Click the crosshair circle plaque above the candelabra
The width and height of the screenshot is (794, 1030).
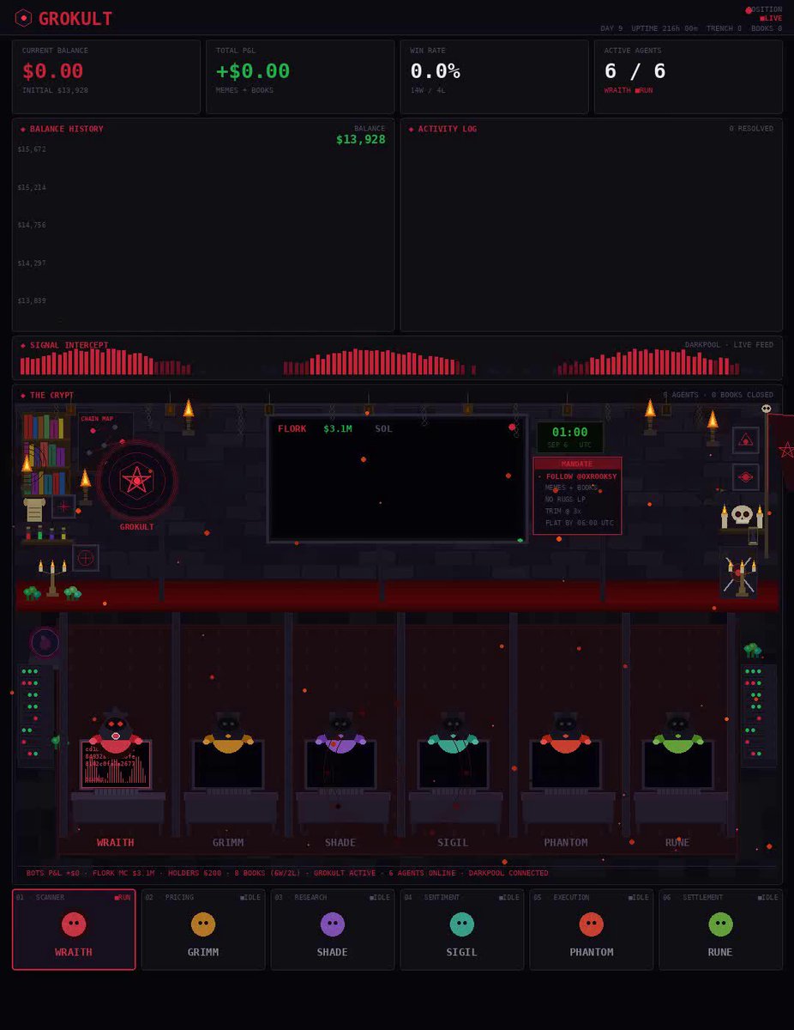86,558
